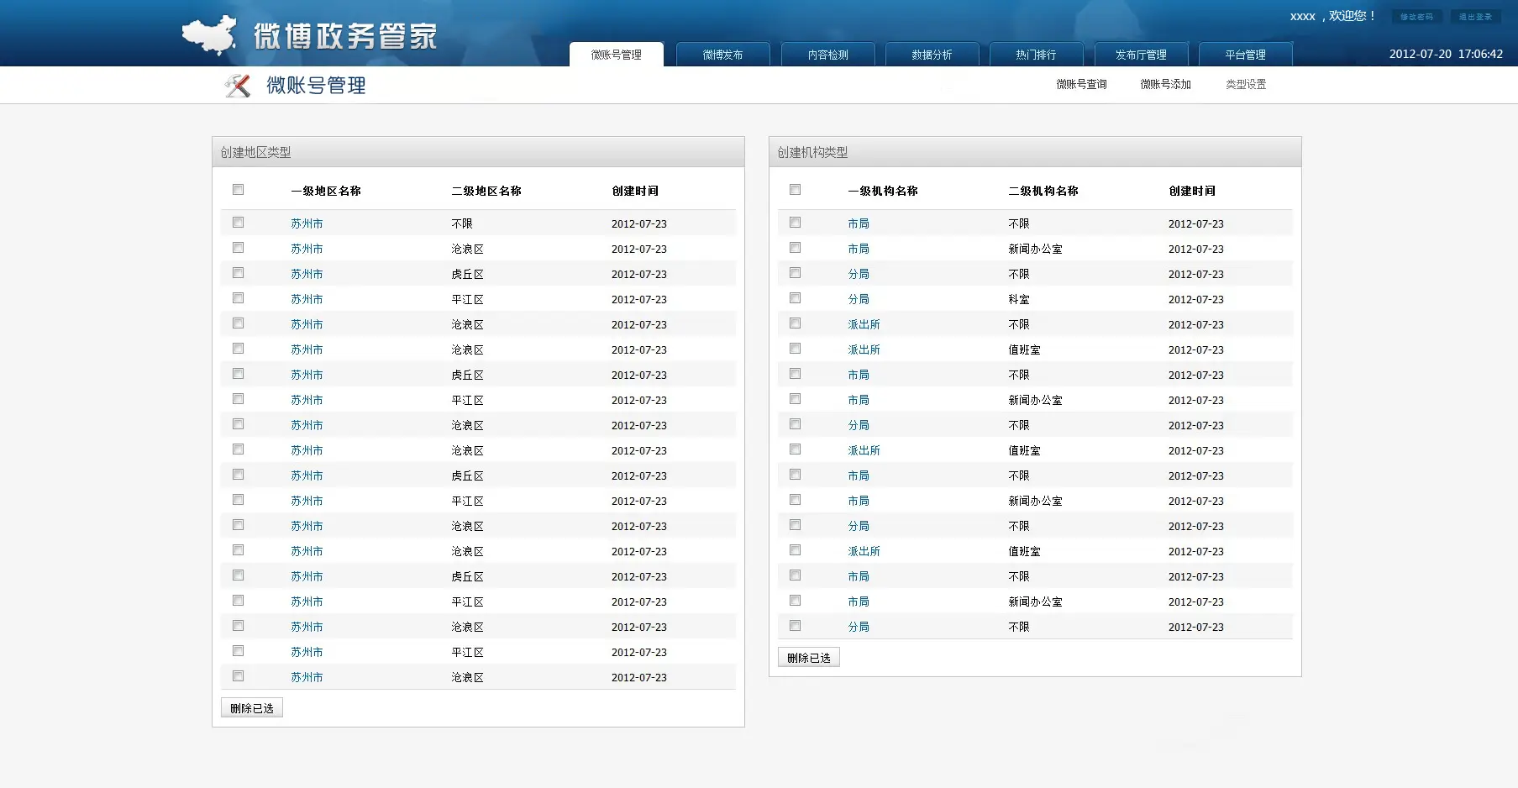Click the China map logo icon

209,35
